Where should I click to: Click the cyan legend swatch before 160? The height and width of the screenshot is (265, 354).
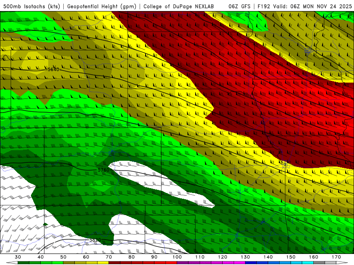click(x=308, y=263)
